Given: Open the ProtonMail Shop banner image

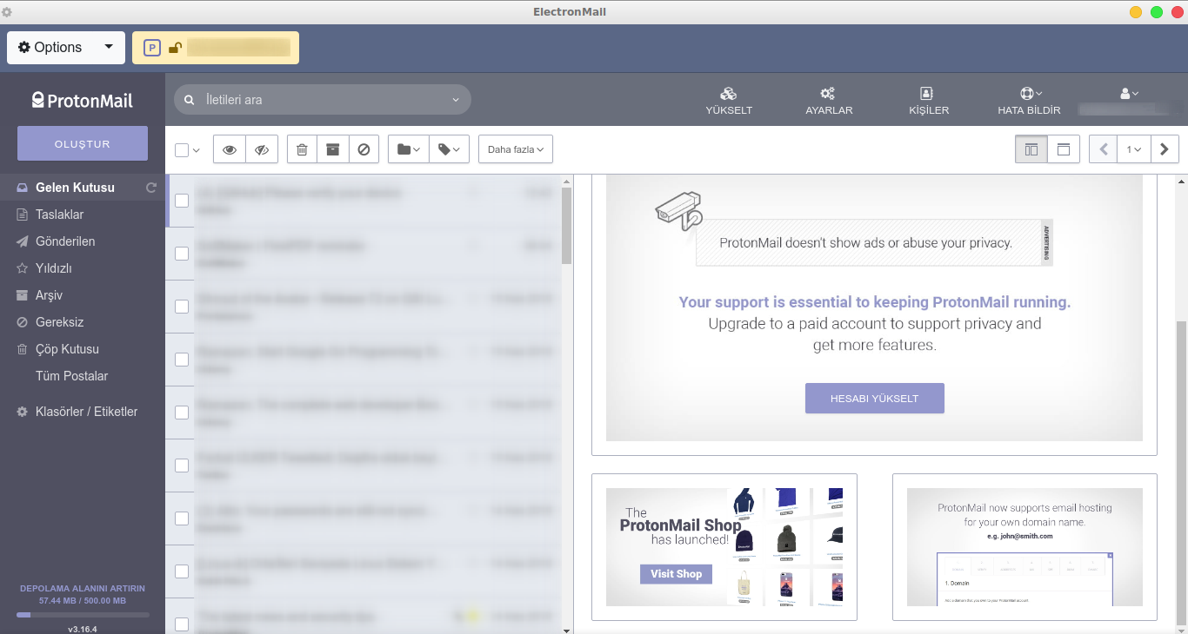Looking at the screenshot, I should (x=724, y=547).
